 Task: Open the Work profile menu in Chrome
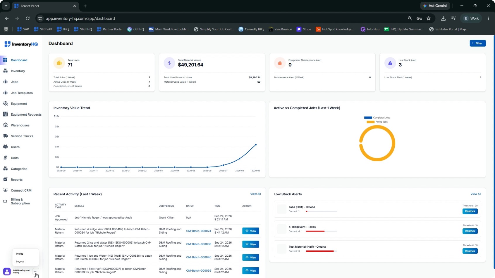pos(471,18)
